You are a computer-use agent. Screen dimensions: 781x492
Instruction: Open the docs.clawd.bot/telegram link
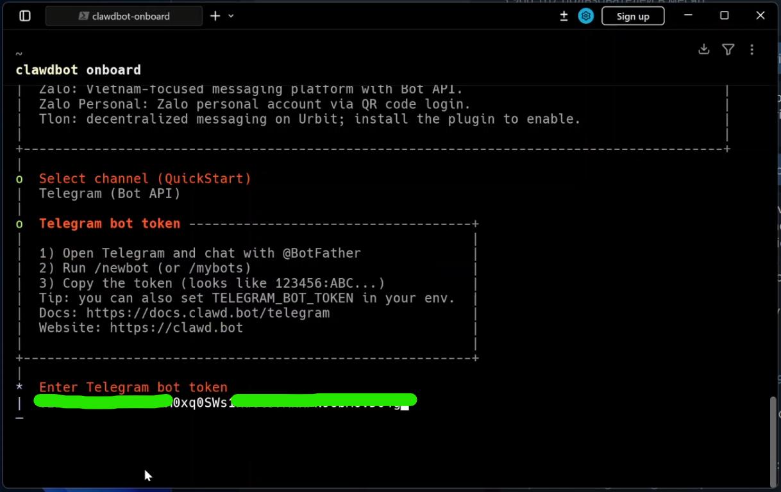pyautogui.click(x=208, y=313)
